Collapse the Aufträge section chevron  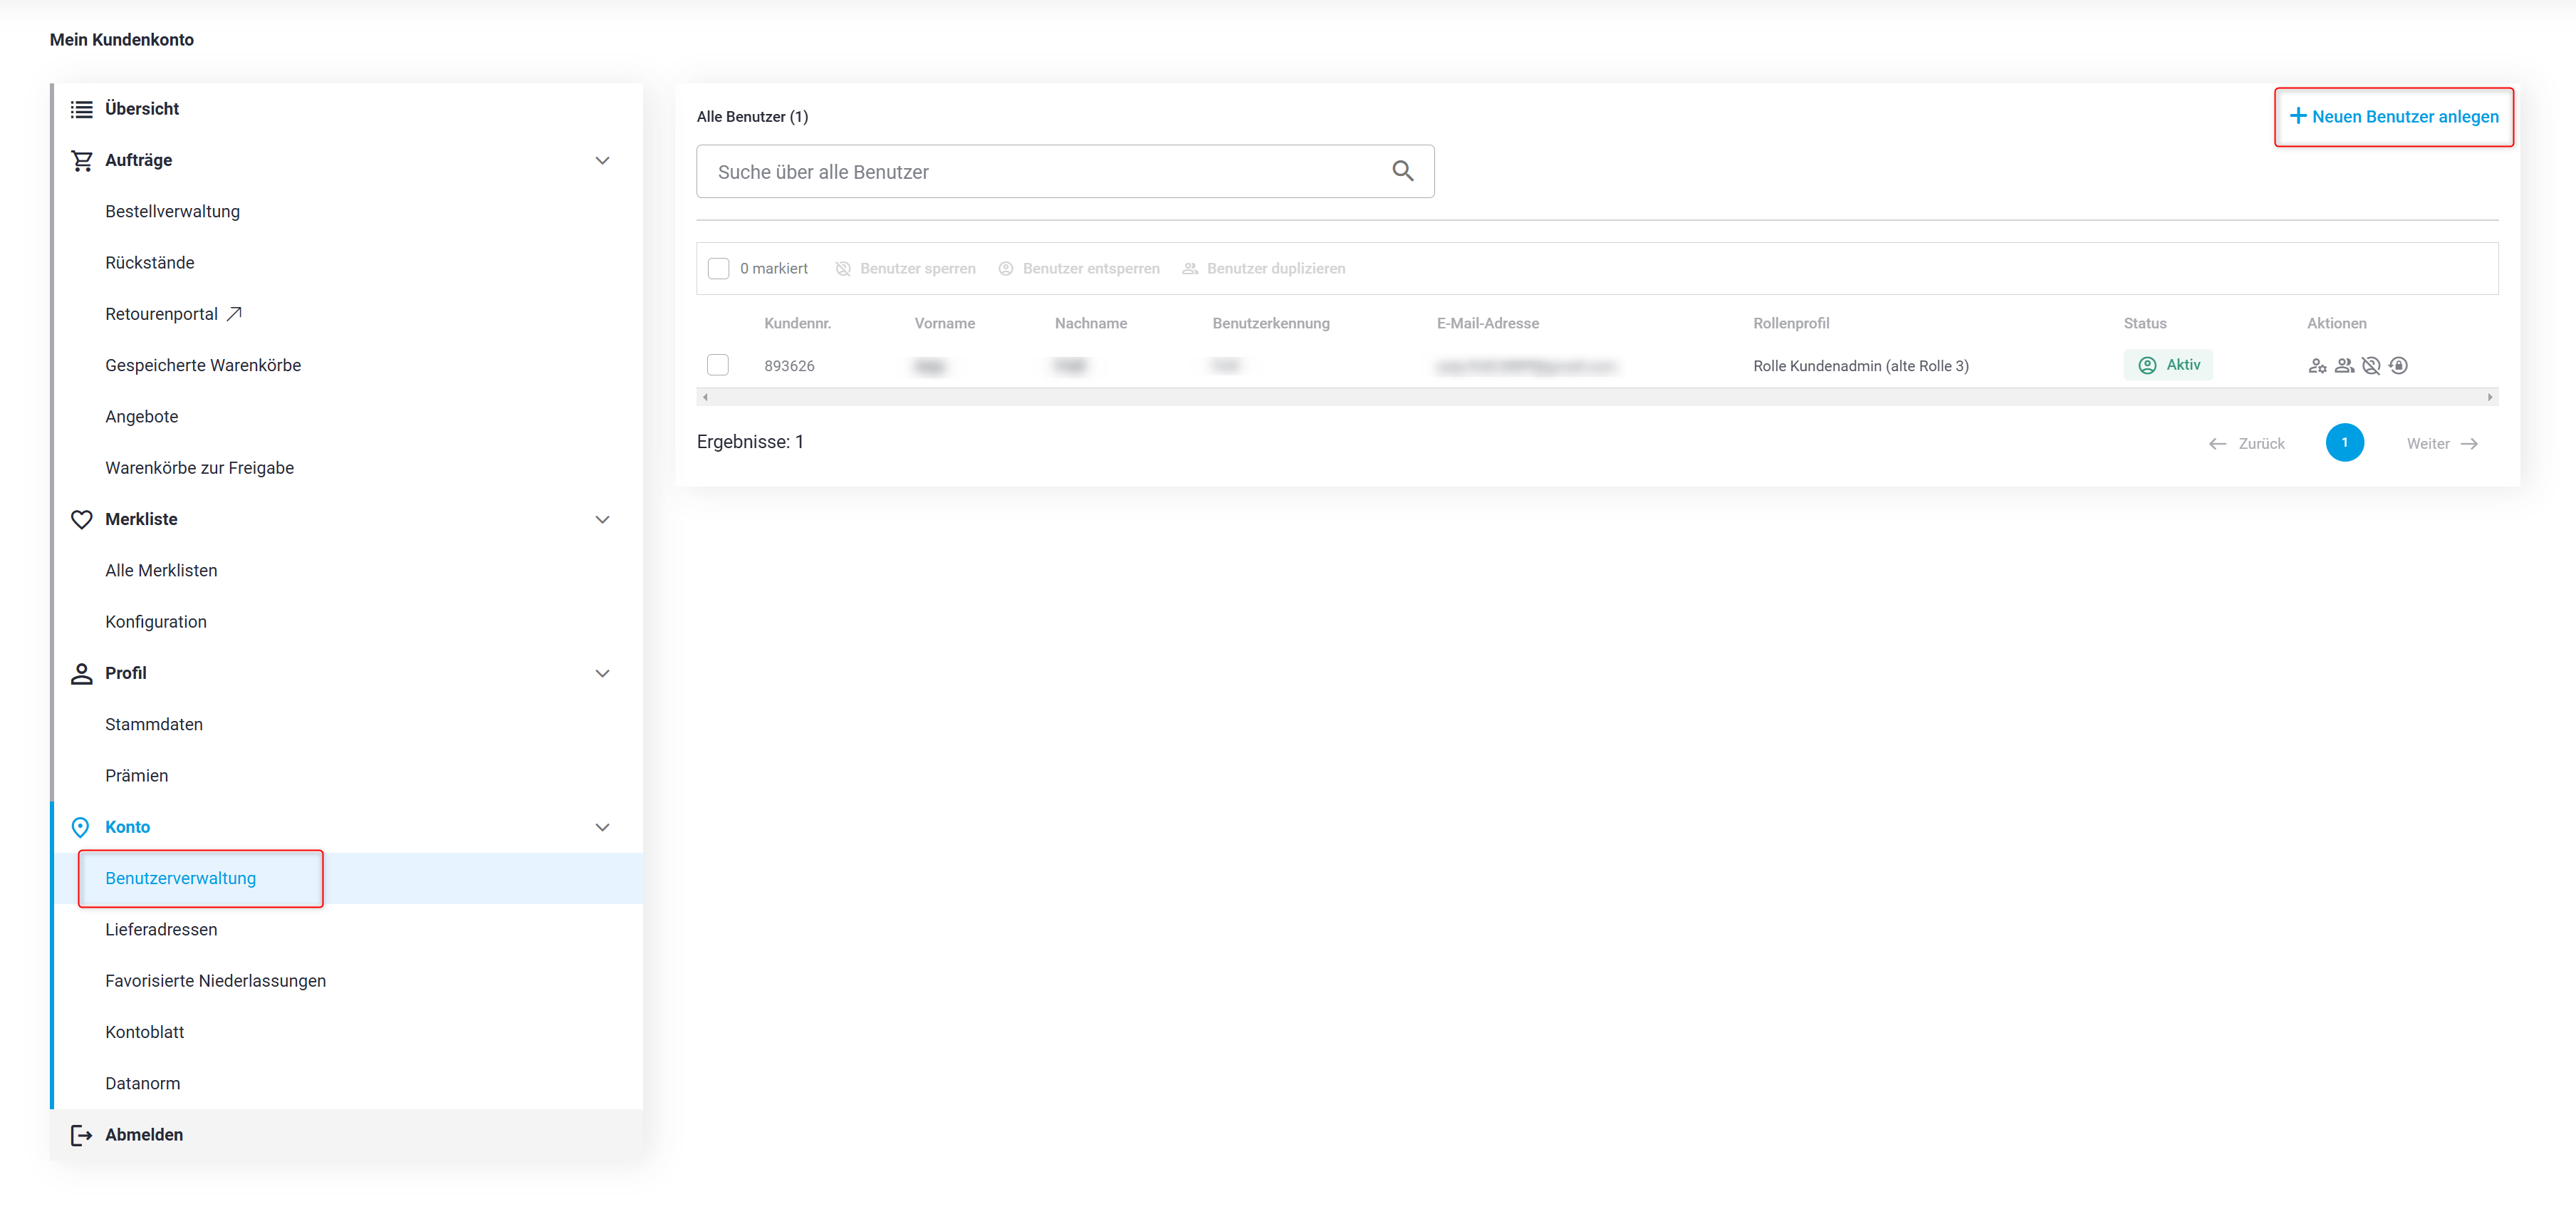pyautogui.click(x=602, y=160)
